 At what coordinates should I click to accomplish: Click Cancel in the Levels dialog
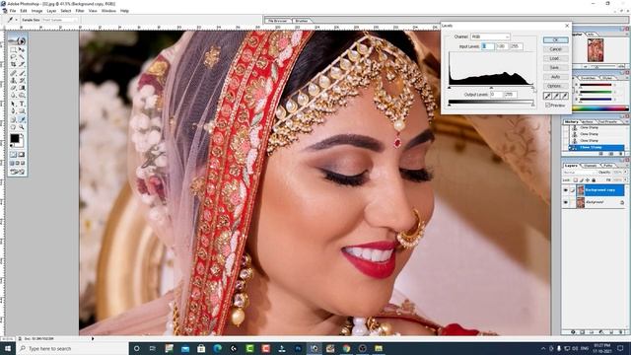[555, 49]
